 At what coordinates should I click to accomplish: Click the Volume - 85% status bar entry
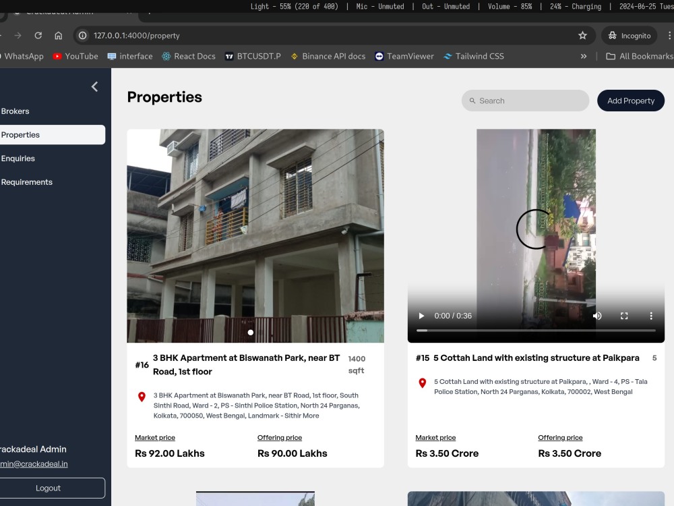tap(510, 7)
